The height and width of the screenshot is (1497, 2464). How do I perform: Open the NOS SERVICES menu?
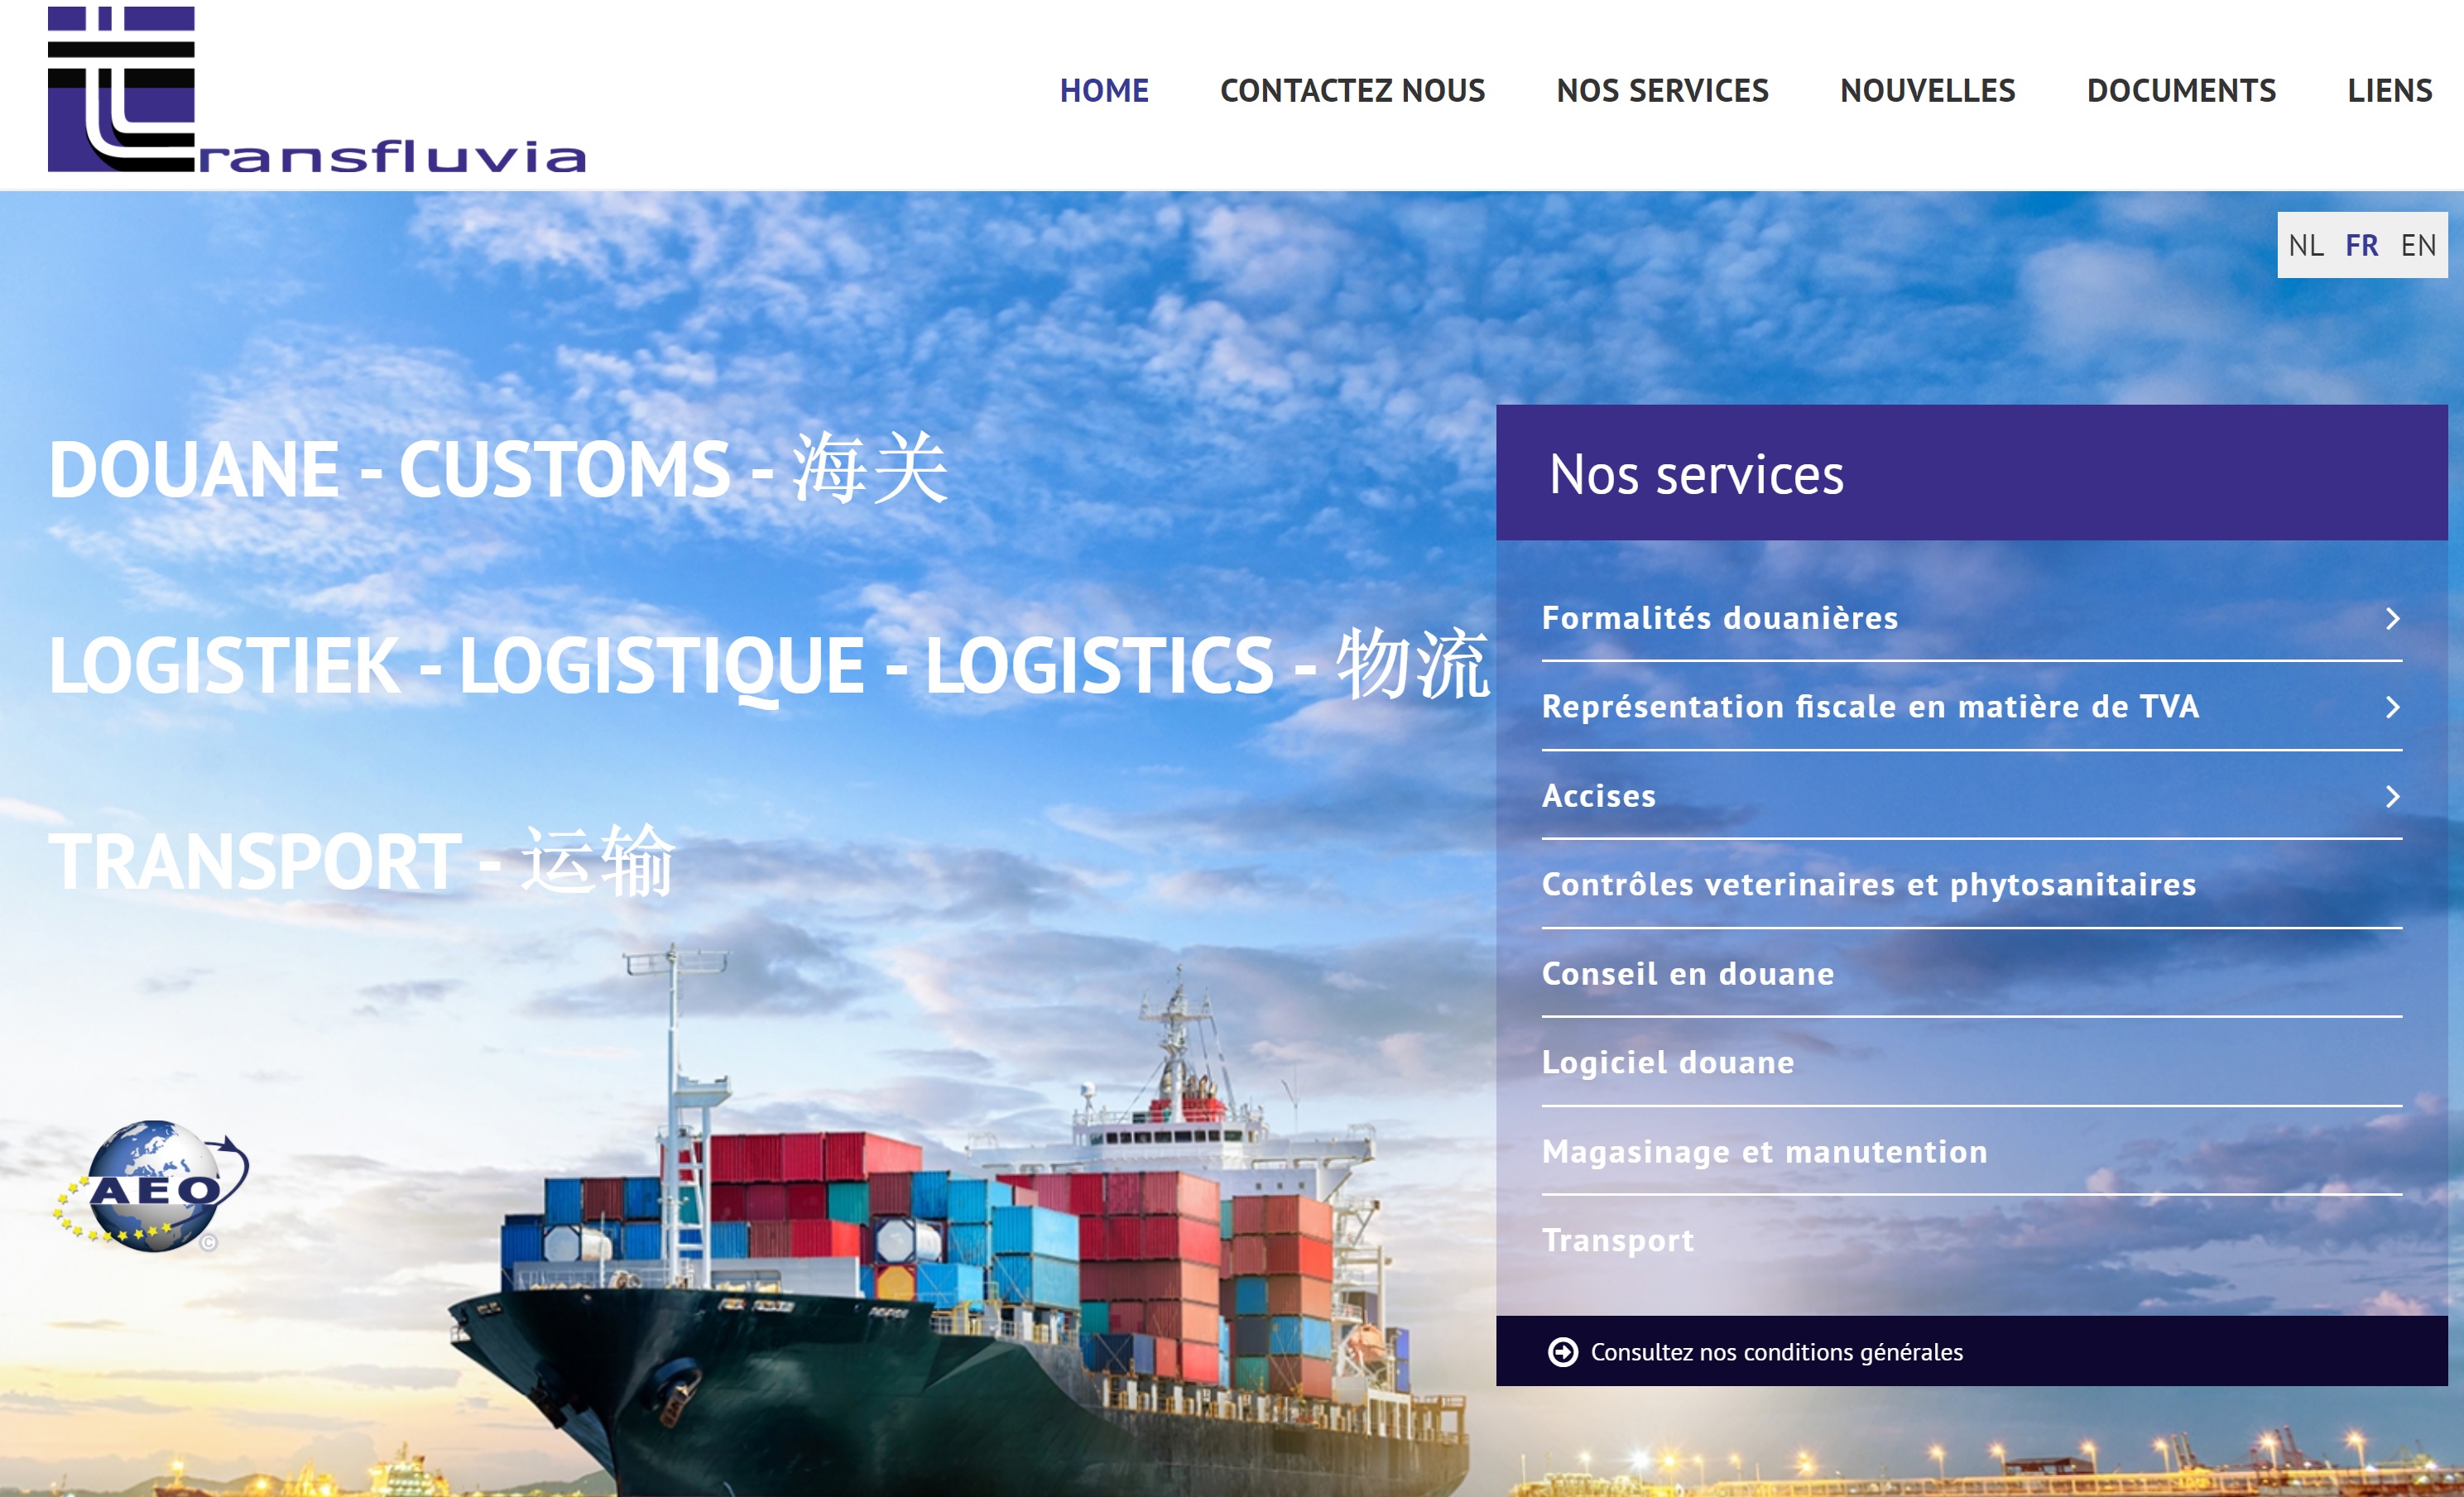tap(1662, 91)
